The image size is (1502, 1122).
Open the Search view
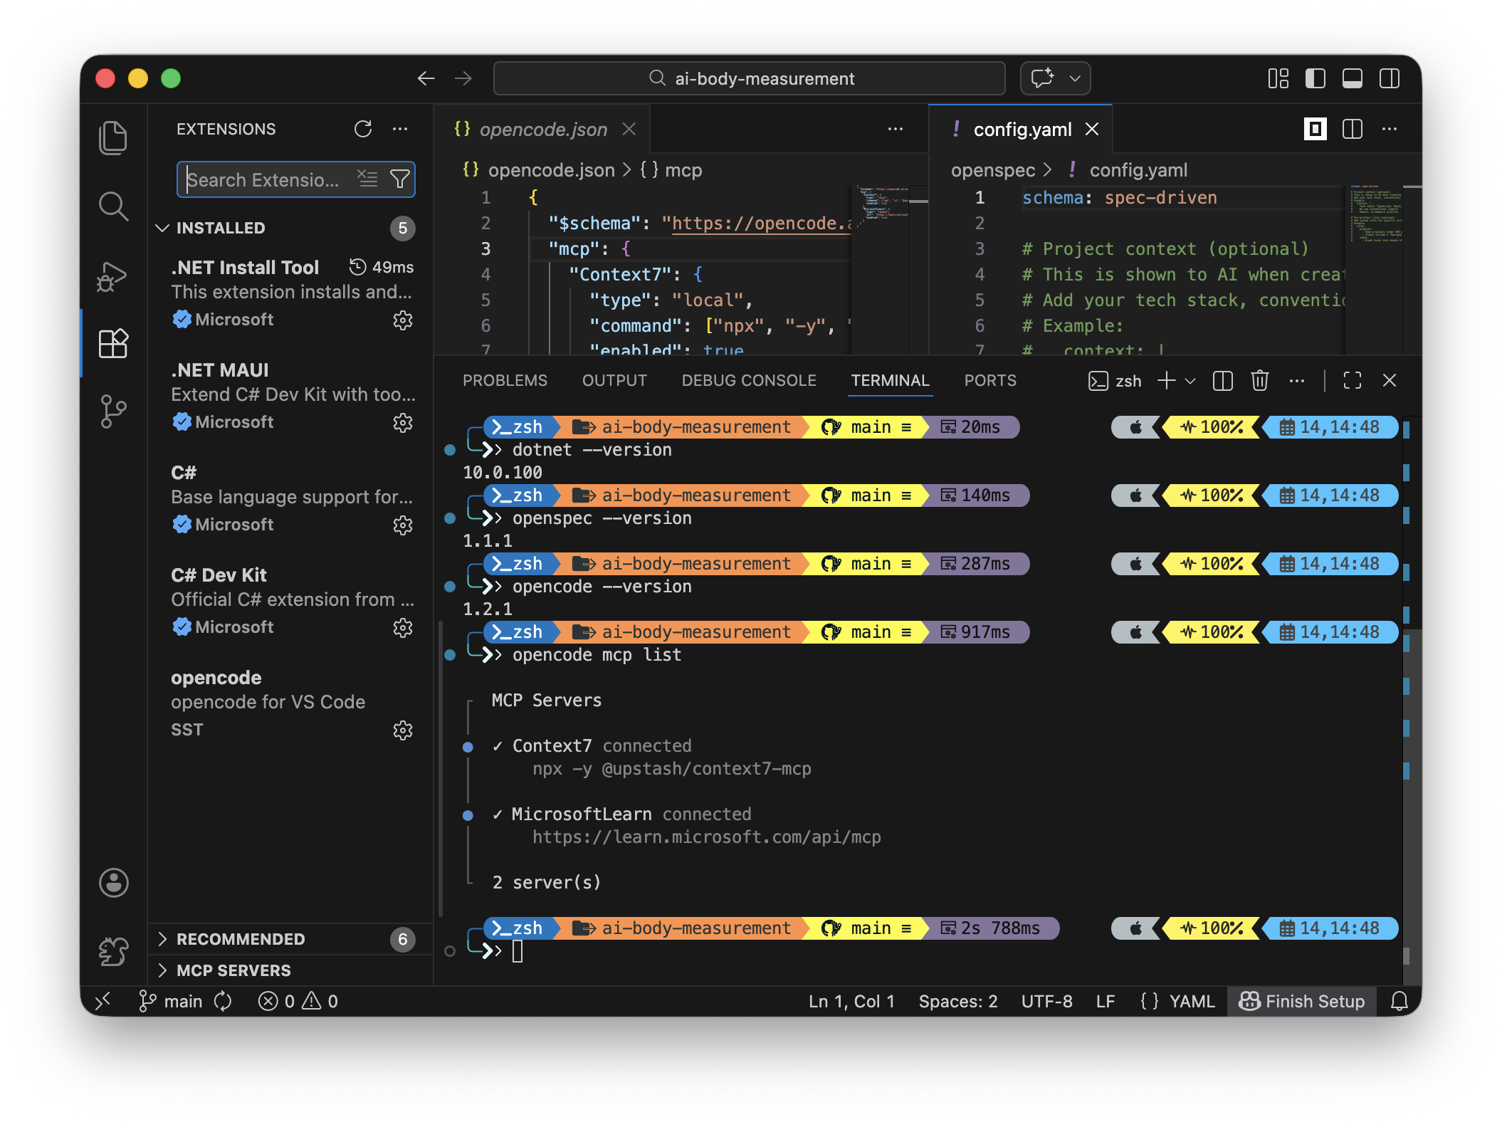[113, 206]
